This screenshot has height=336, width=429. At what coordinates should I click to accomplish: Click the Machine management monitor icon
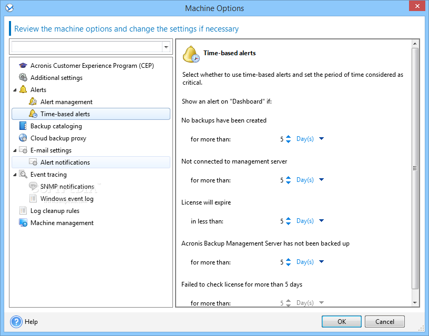click(23, 222)
